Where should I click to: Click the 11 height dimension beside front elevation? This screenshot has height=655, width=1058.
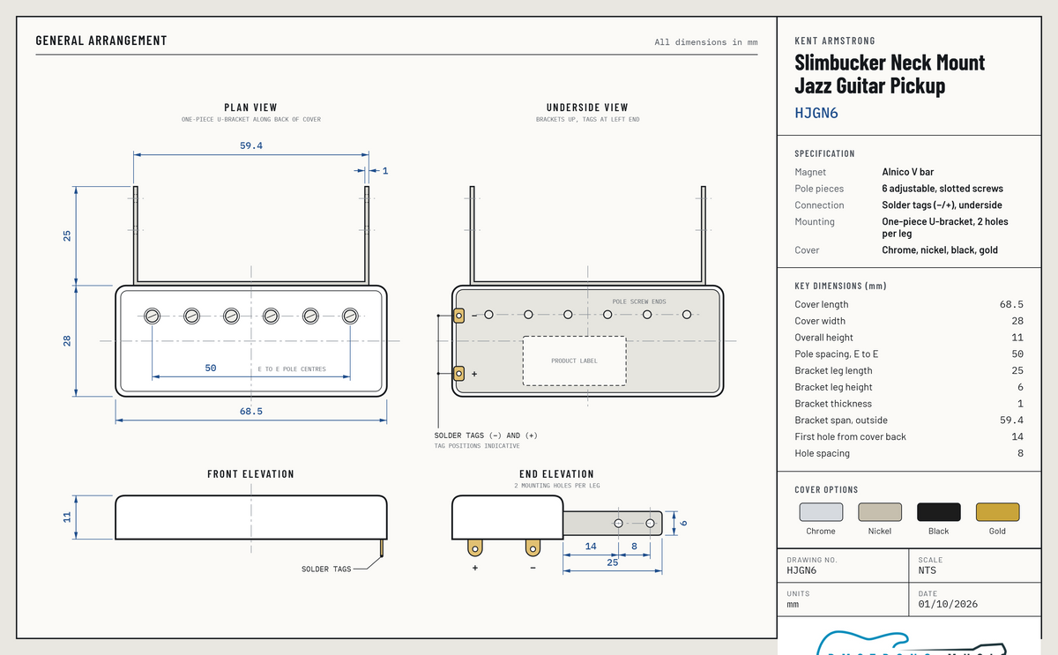pyautogui.click(x=67, y=517)
